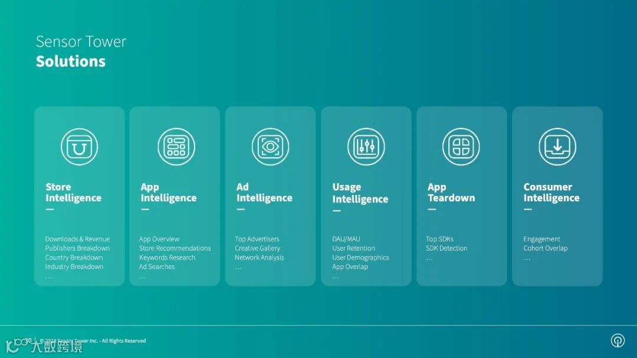Click the User Demographics line

[360, 257]
